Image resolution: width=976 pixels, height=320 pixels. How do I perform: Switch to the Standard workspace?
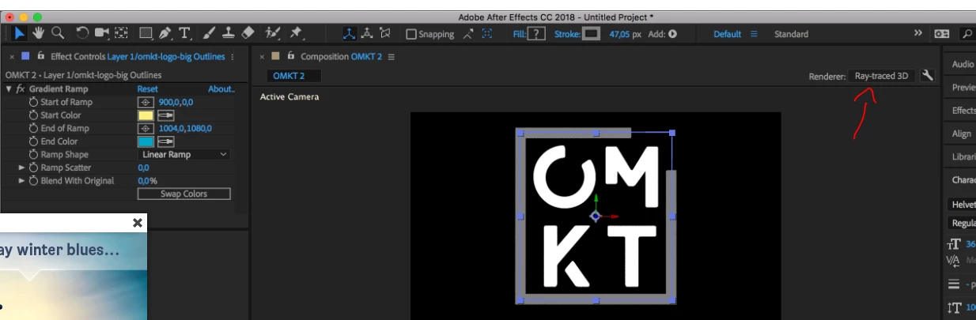[791, 34]
